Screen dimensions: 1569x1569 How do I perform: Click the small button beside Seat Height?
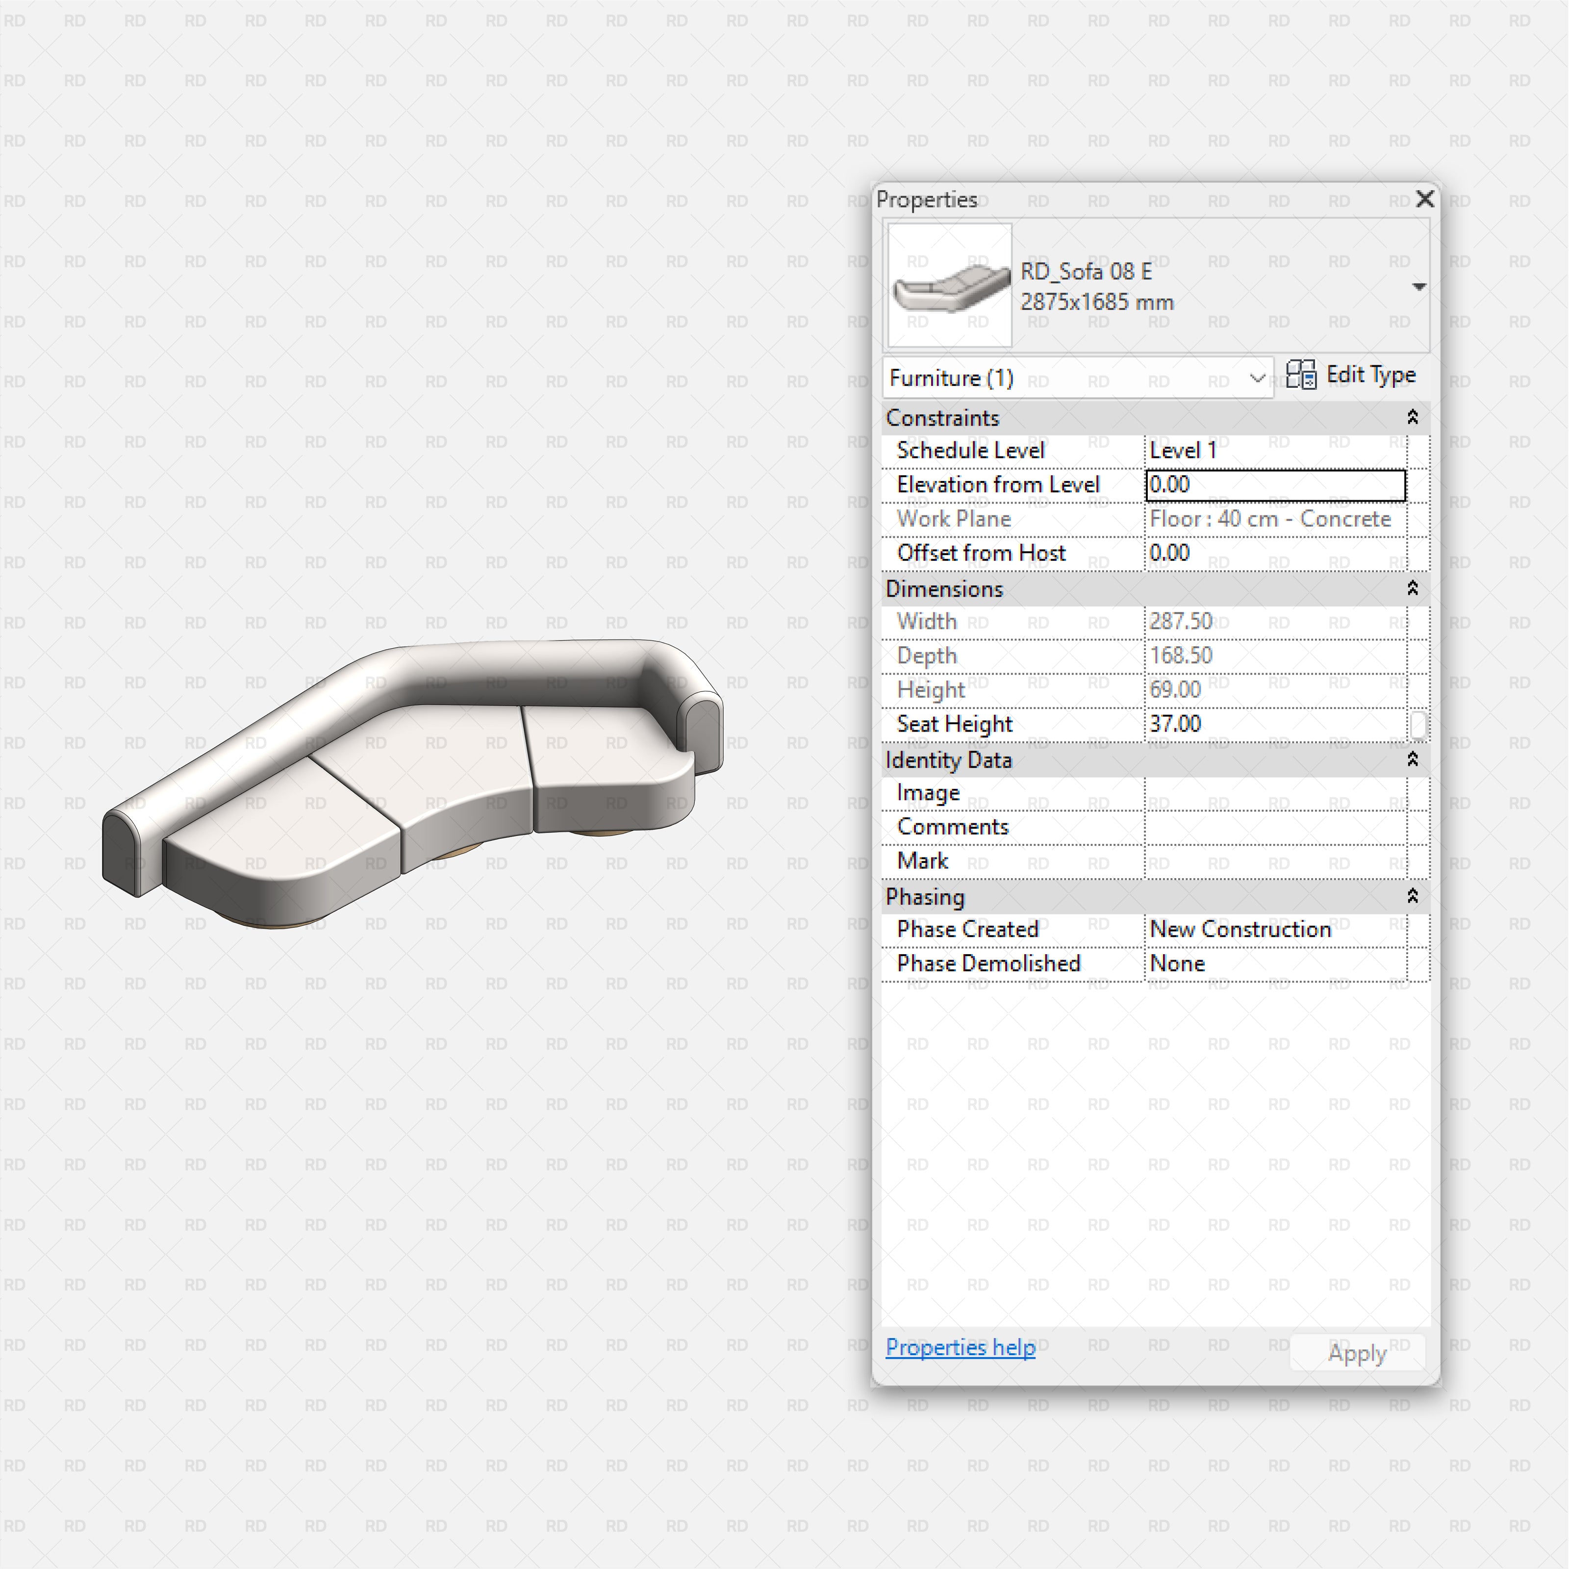(x=1418, y=724)
